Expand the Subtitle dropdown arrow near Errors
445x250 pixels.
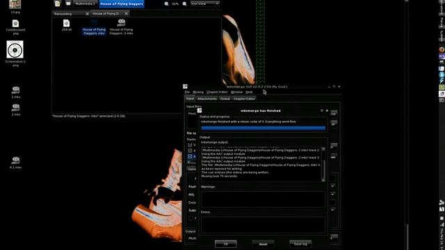pos(332,210)
